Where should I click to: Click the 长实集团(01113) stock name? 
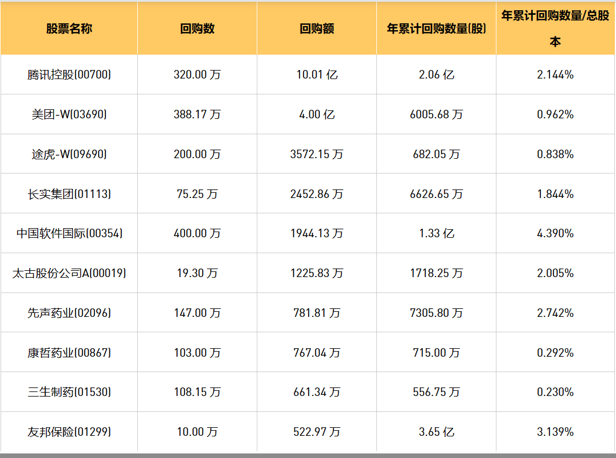(x=69, y=194)
